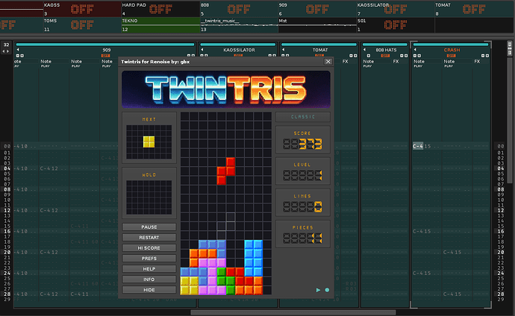This screenshot has height=316, width=515.
Task: Select the highlighted C-4 note in CRASH track
Action: 418,146
